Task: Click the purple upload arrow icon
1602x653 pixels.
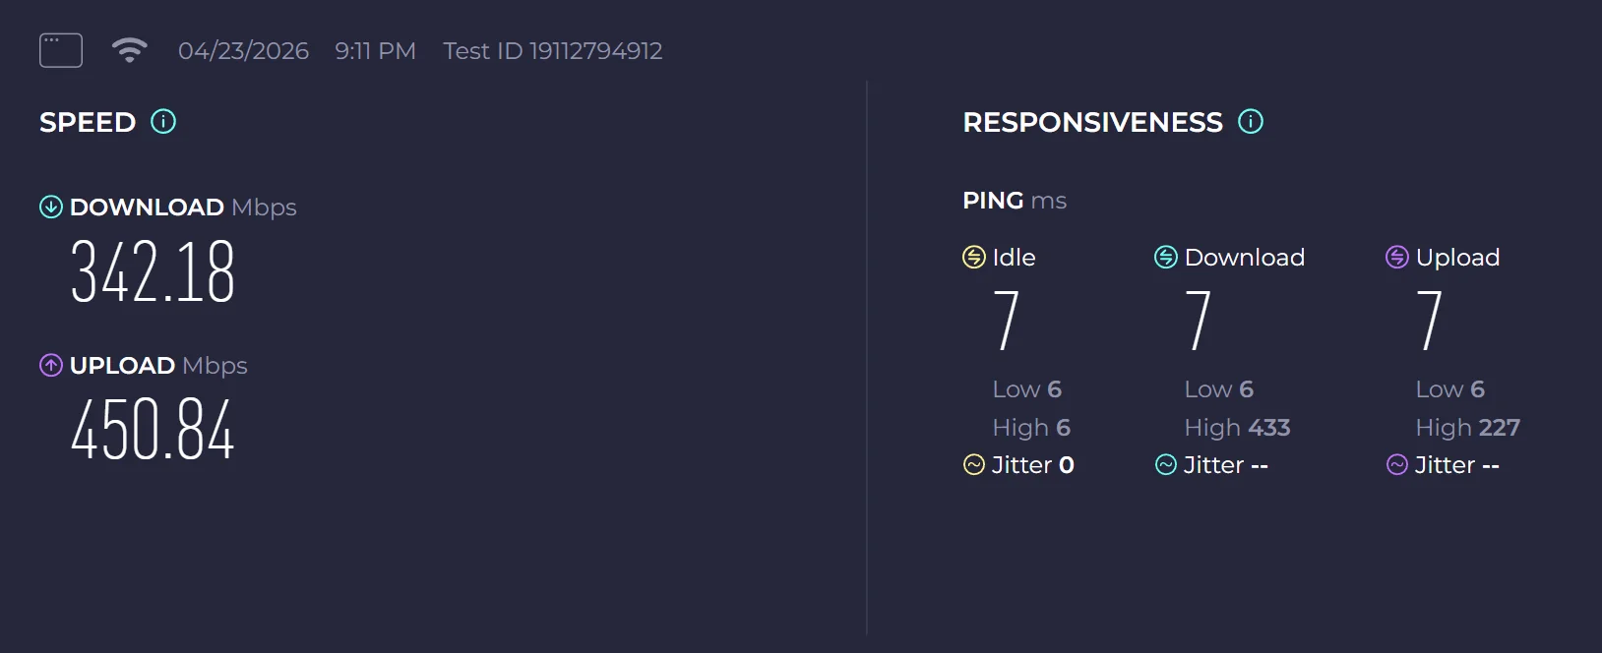Action: click(51, 365)
